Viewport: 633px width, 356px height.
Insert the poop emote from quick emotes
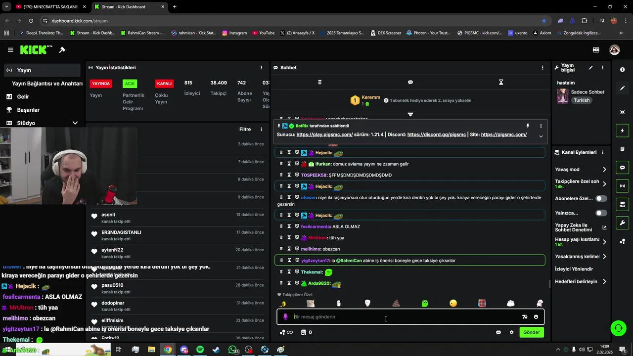(396, 303)
